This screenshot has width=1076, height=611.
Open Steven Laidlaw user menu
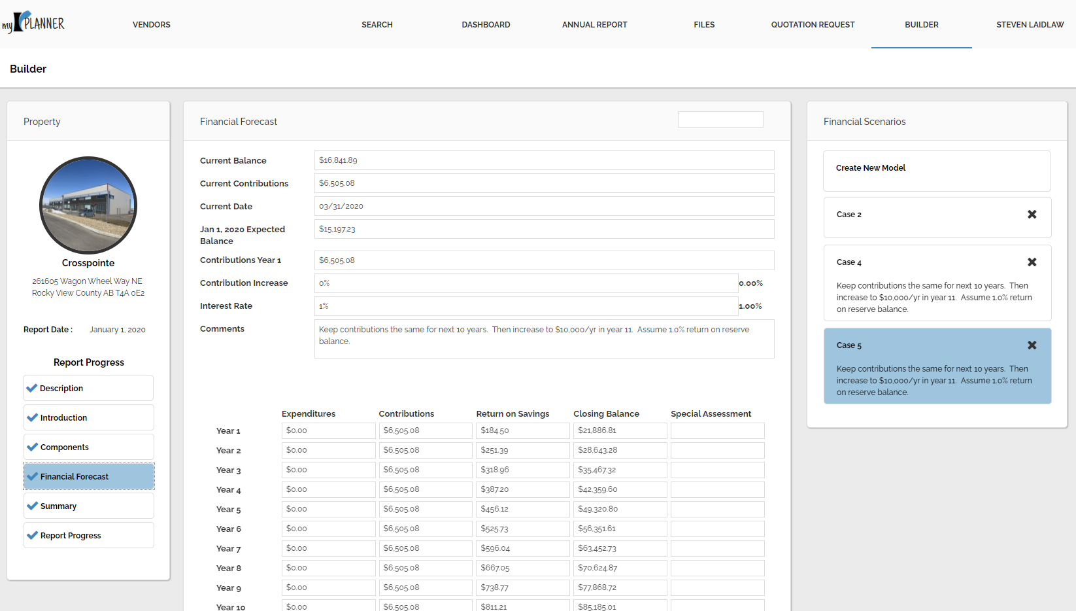tap(1030, 25)
